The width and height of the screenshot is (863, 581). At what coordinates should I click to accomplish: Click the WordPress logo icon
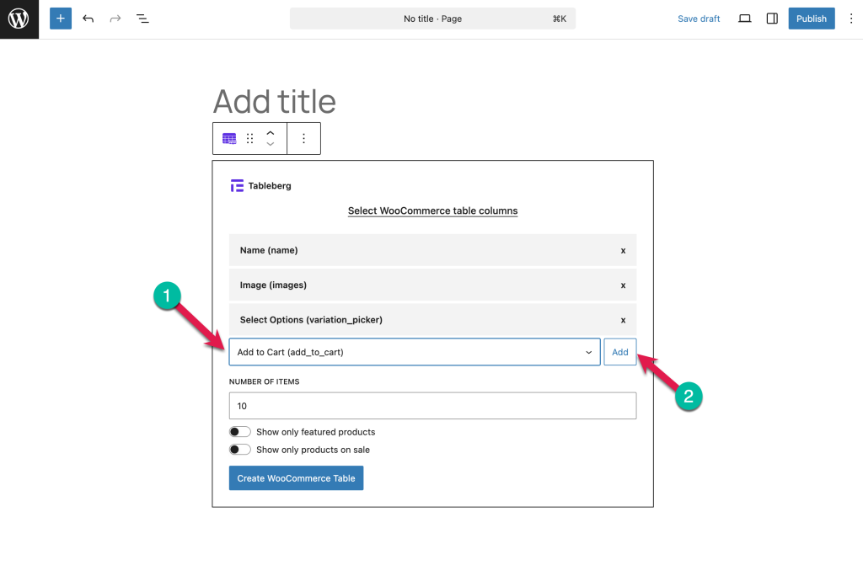tap(19, 19)
